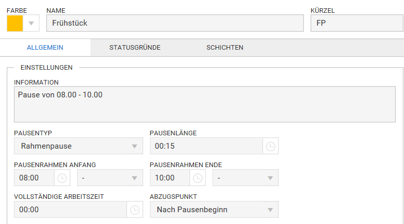Click the yellow Farbe color swatch

15,23
